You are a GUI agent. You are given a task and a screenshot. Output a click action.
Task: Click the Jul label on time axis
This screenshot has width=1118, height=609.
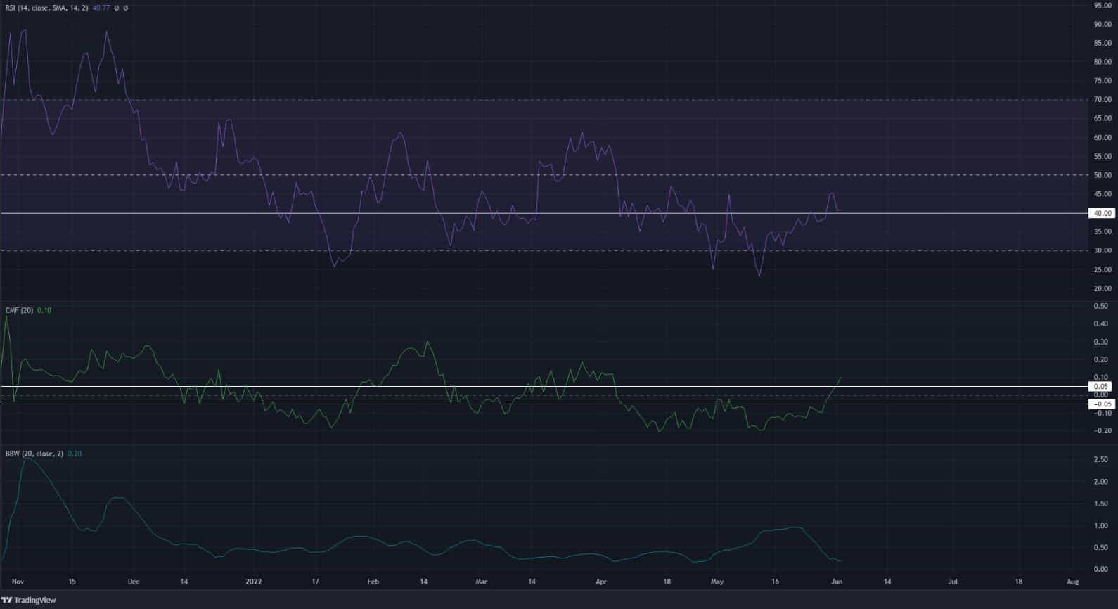(x=953, y=582)
